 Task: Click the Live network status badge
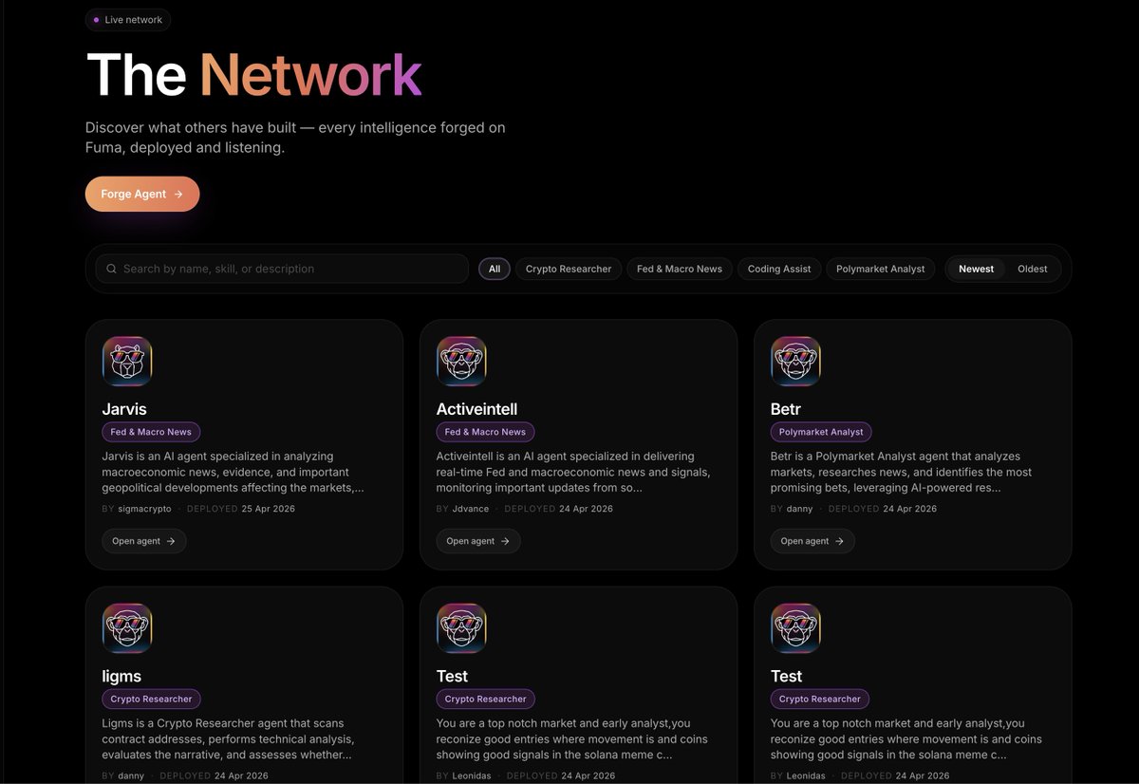(128, 20)
